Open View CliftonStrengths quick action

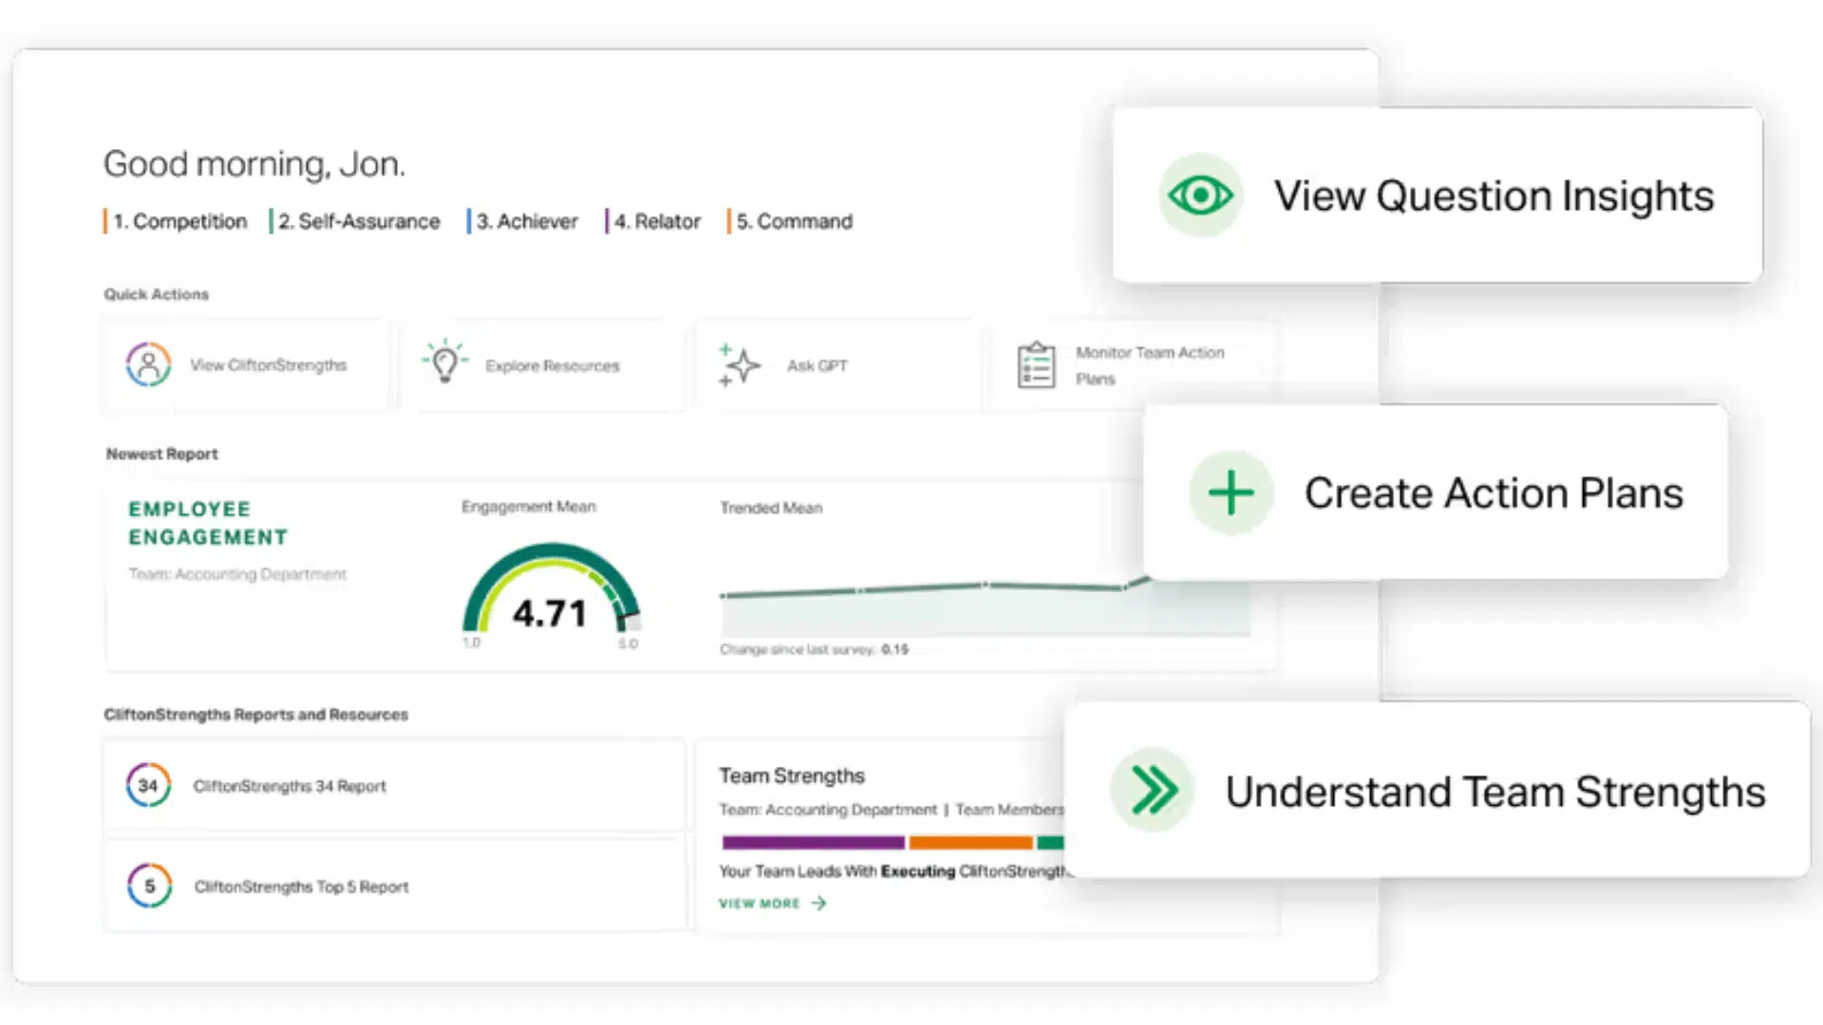pos(246,365)
